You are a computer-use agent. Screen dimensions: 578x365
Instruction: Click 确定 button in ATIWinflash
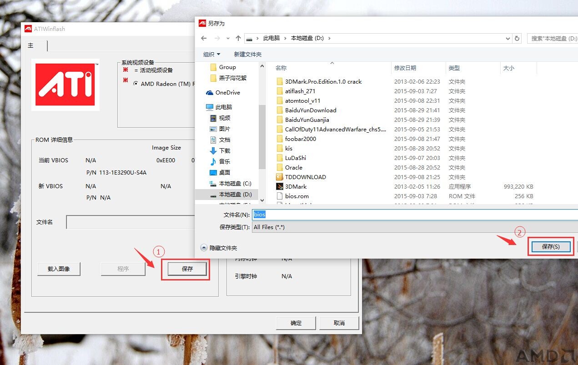[x=296, y=323]
